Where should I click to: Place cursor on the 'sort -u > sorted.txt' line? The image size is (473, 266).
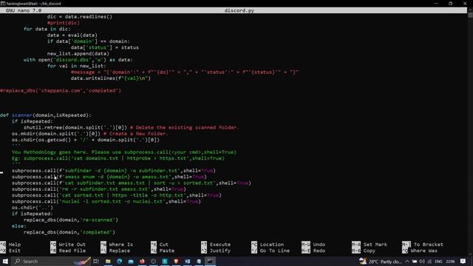click(132, 183)
